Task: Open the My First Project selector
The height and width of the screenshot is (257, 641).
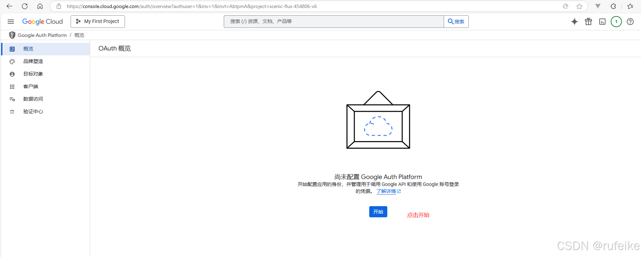Action: tap(98, 22)
